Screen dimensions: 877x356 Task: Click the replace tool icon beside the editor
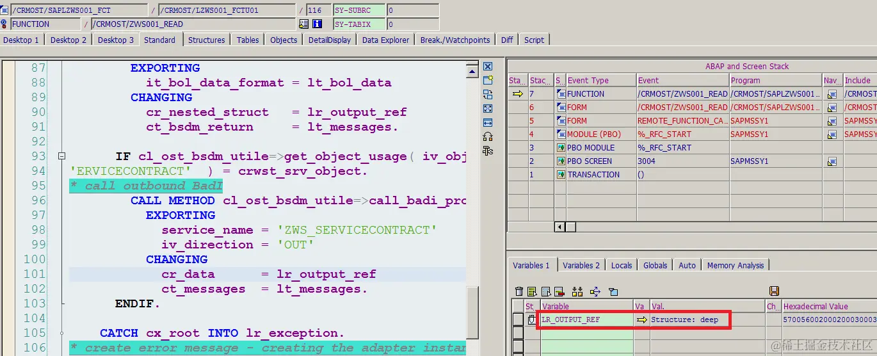coord(488,94)
